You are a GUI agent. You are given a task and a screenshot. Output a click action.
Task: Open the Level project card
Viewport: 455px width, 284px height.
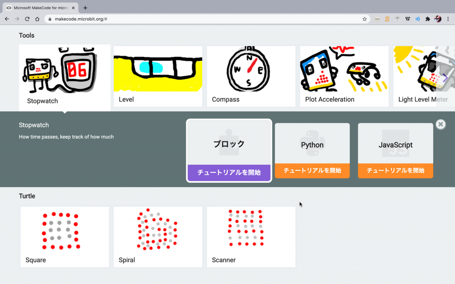pos(158,76)
